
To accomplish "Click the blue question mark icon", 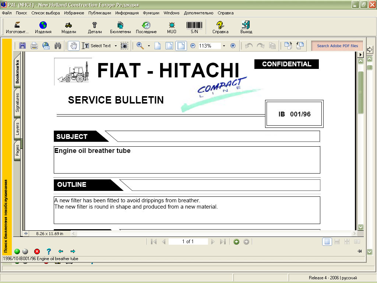I will click(49, 251).
